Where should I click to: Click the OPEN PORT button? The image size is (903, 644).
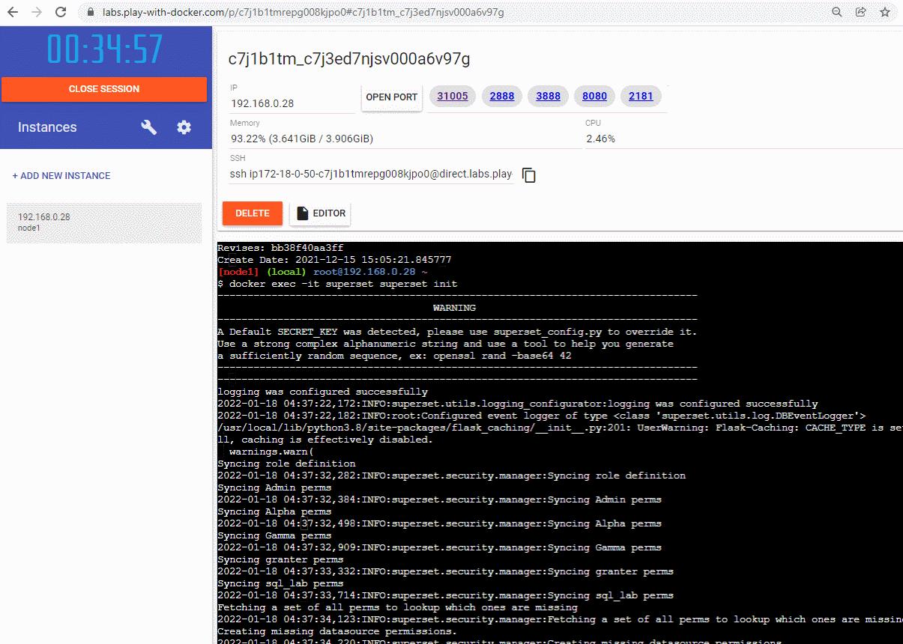point(391,97)
